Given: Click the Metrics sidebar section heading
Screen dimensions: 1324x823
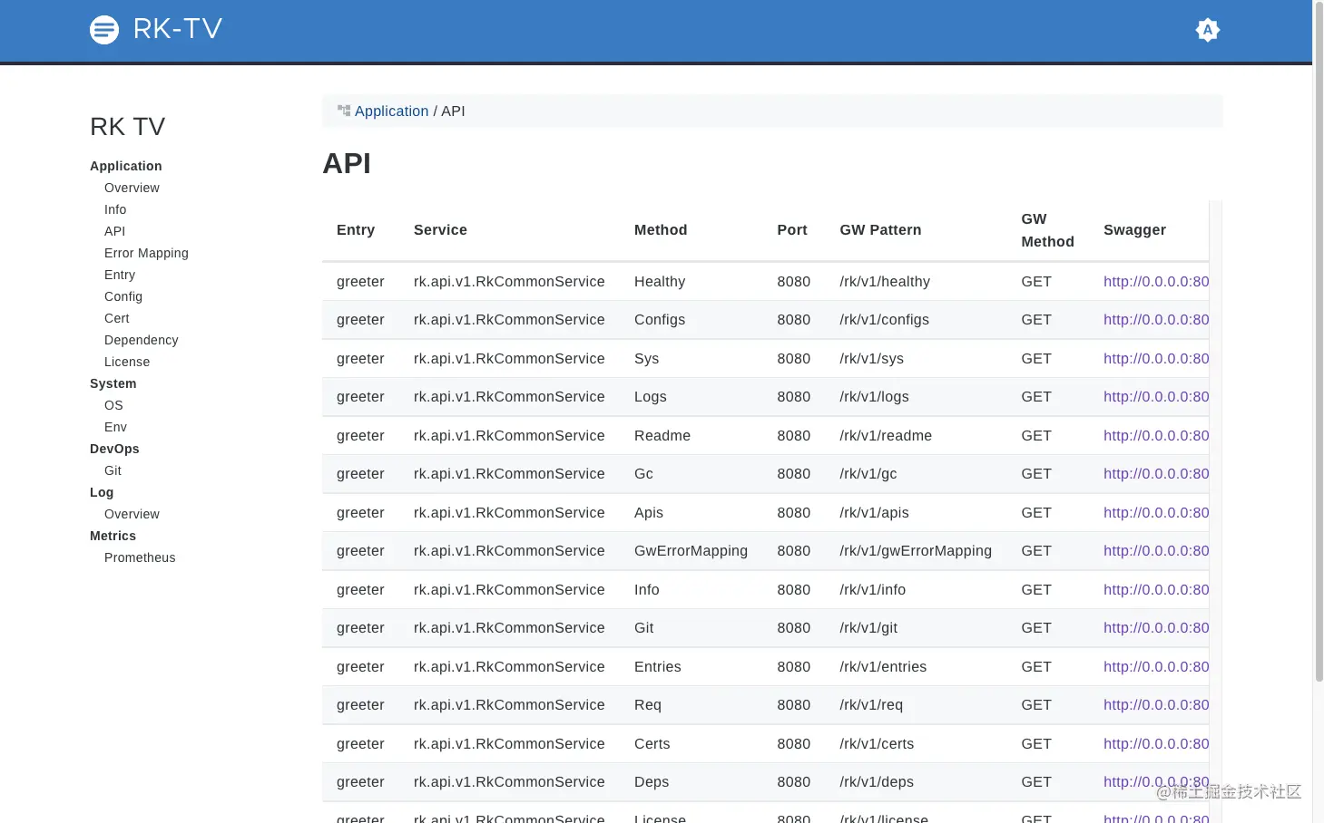Looking at the screenshot, I should [113, 536].
